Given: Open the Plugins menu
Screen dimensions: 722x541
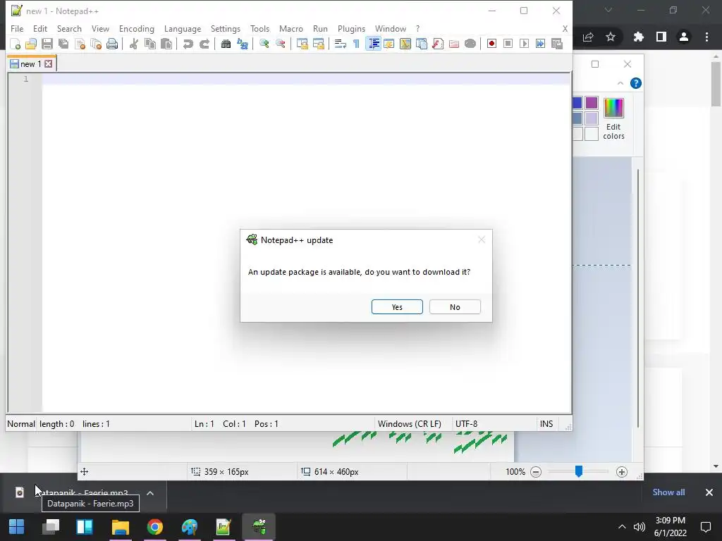Looking at the screenshot, I should click(x=351, y=28).
